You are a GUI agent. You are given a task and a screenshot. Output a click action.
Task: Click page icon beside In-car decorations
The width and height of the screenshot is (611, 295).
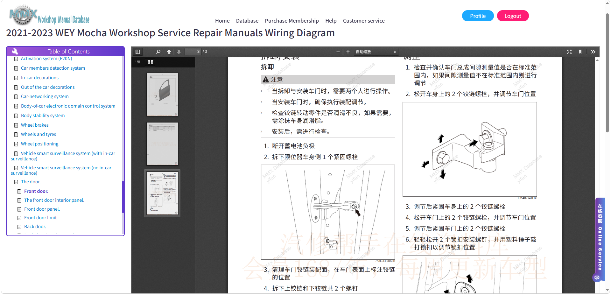click(x=16, y=78)
